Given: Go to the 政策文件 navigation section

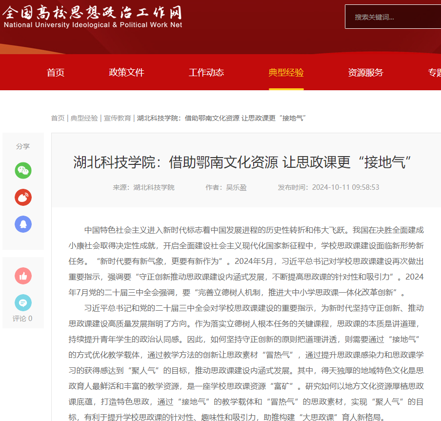Looking at the screenshot, I should 126,73.
